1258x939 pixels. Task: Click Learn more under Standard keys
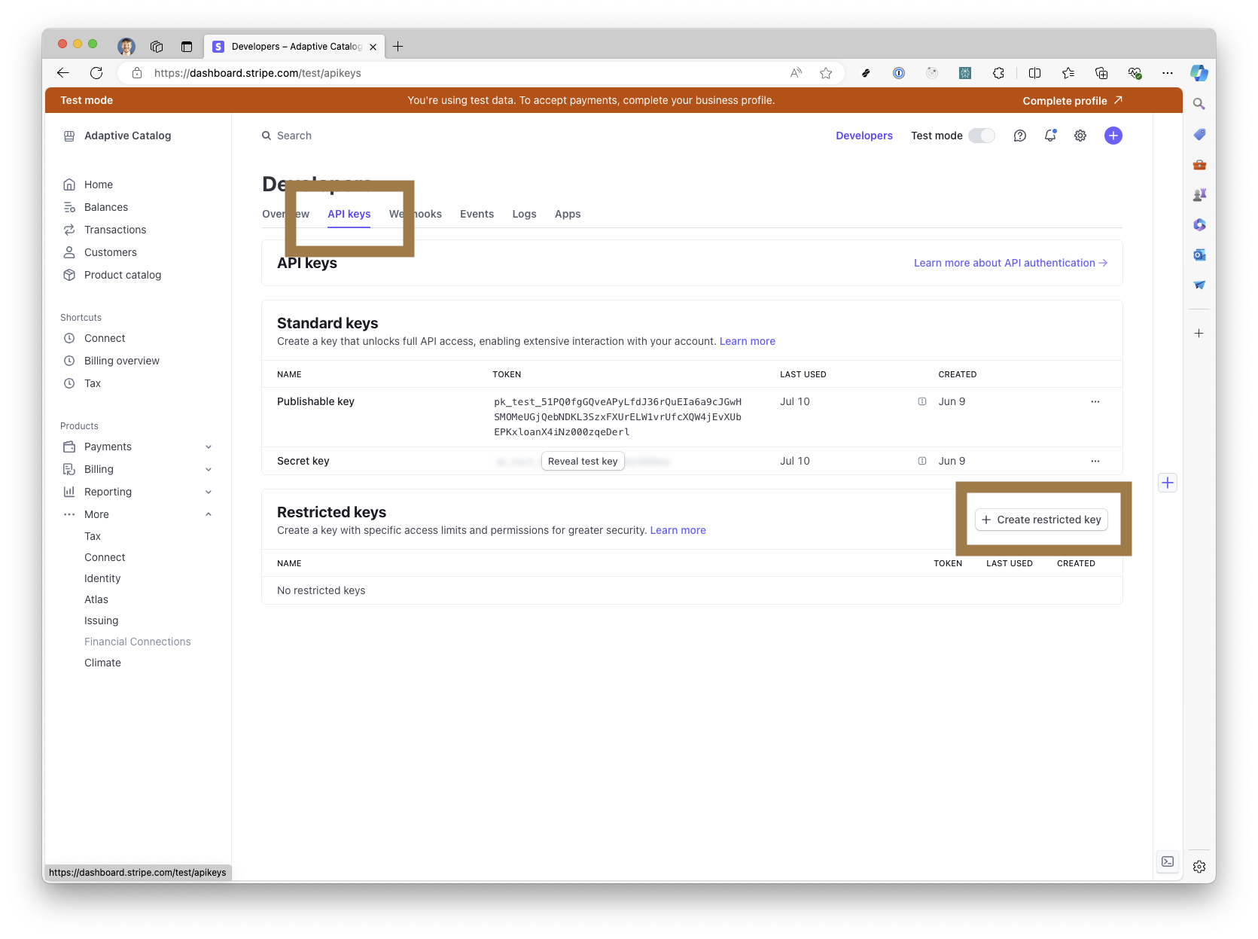coord(748,341)
